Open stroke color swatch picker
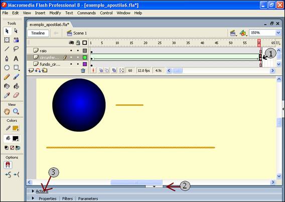The height and width of the screenshot is (202, 285). click(16, 128)
